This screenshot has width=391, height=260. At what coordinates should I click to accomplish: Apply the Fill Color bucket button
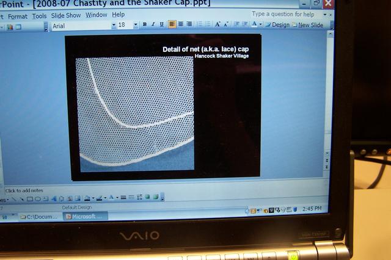click(x=87, y=198)
